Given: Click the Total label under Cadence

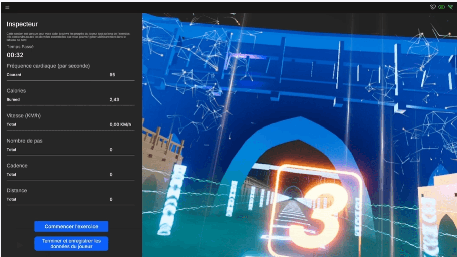Looking at the screenshot, I should point(11,174).
